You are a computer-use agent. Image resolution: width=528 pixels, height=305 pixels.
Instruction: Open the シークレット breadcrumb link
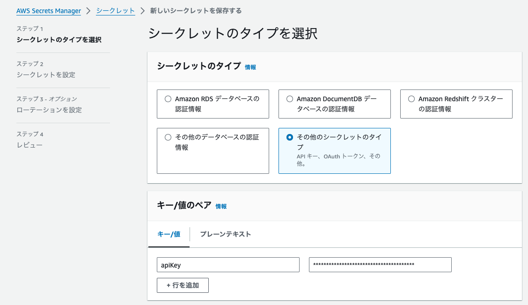tap(115, 11)
